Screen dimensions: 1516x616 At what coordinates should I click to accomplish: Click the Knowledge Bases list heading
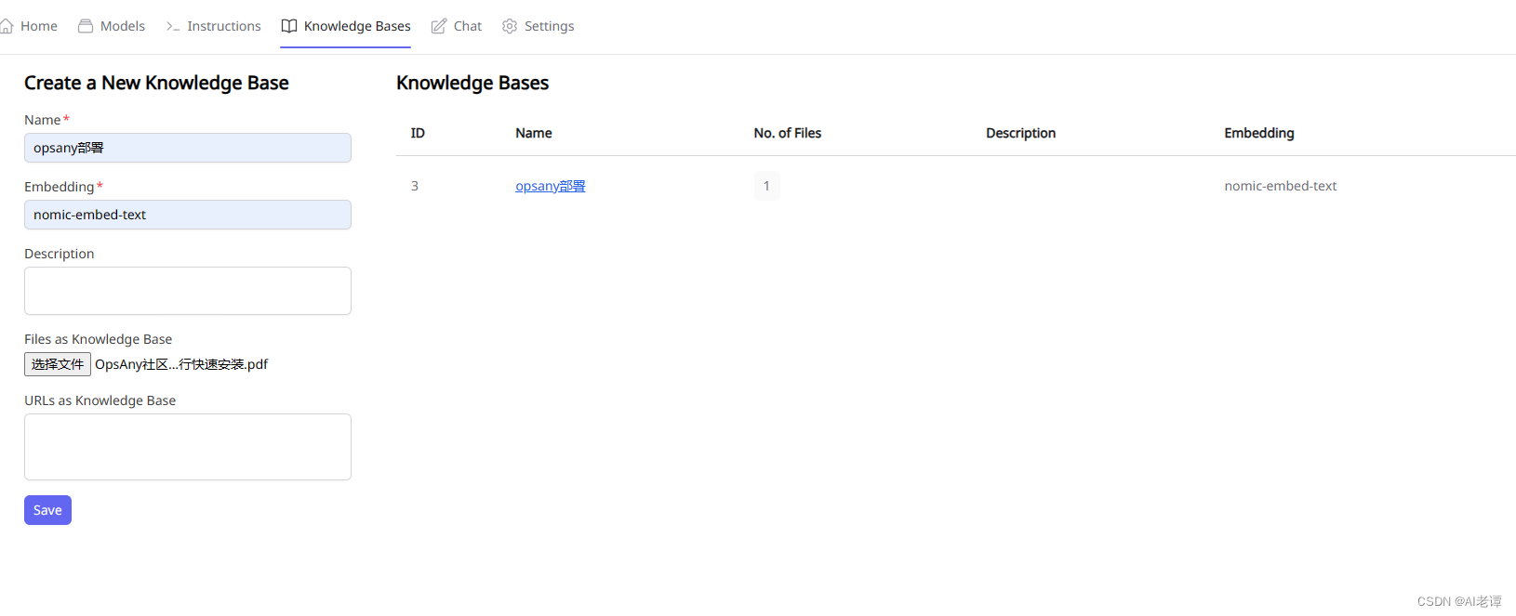pyautogui.click(x=472, y=83)
